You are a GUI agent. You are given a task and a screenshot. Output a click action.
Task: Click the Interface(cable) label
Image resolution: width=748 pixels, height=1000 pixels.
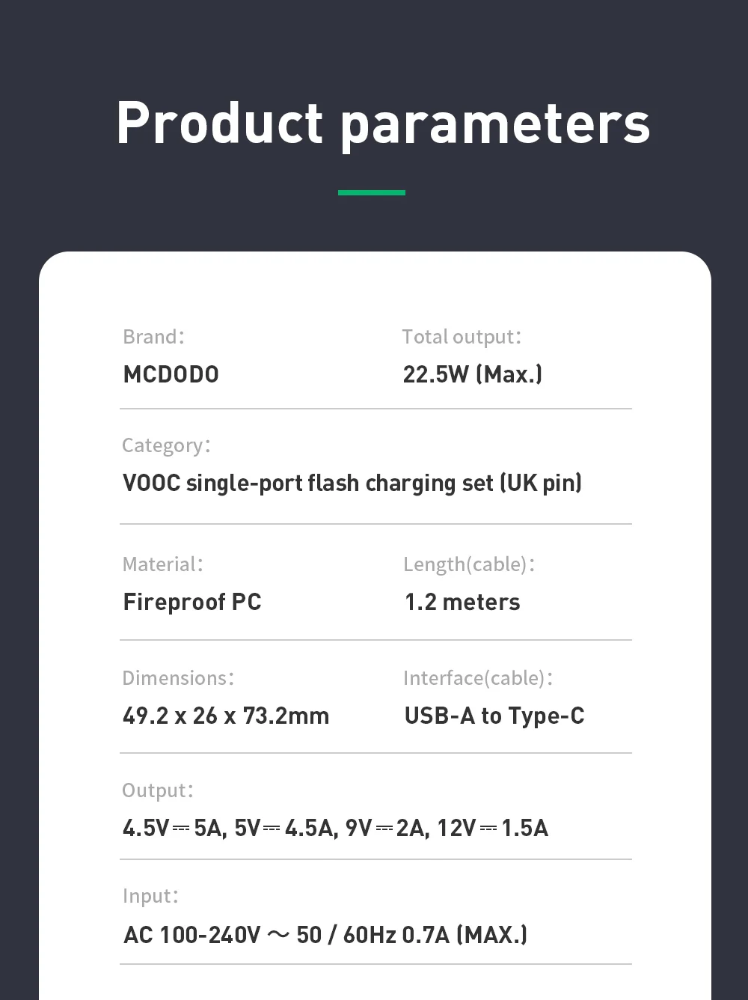pyautogui.click(x=478, y=678)
